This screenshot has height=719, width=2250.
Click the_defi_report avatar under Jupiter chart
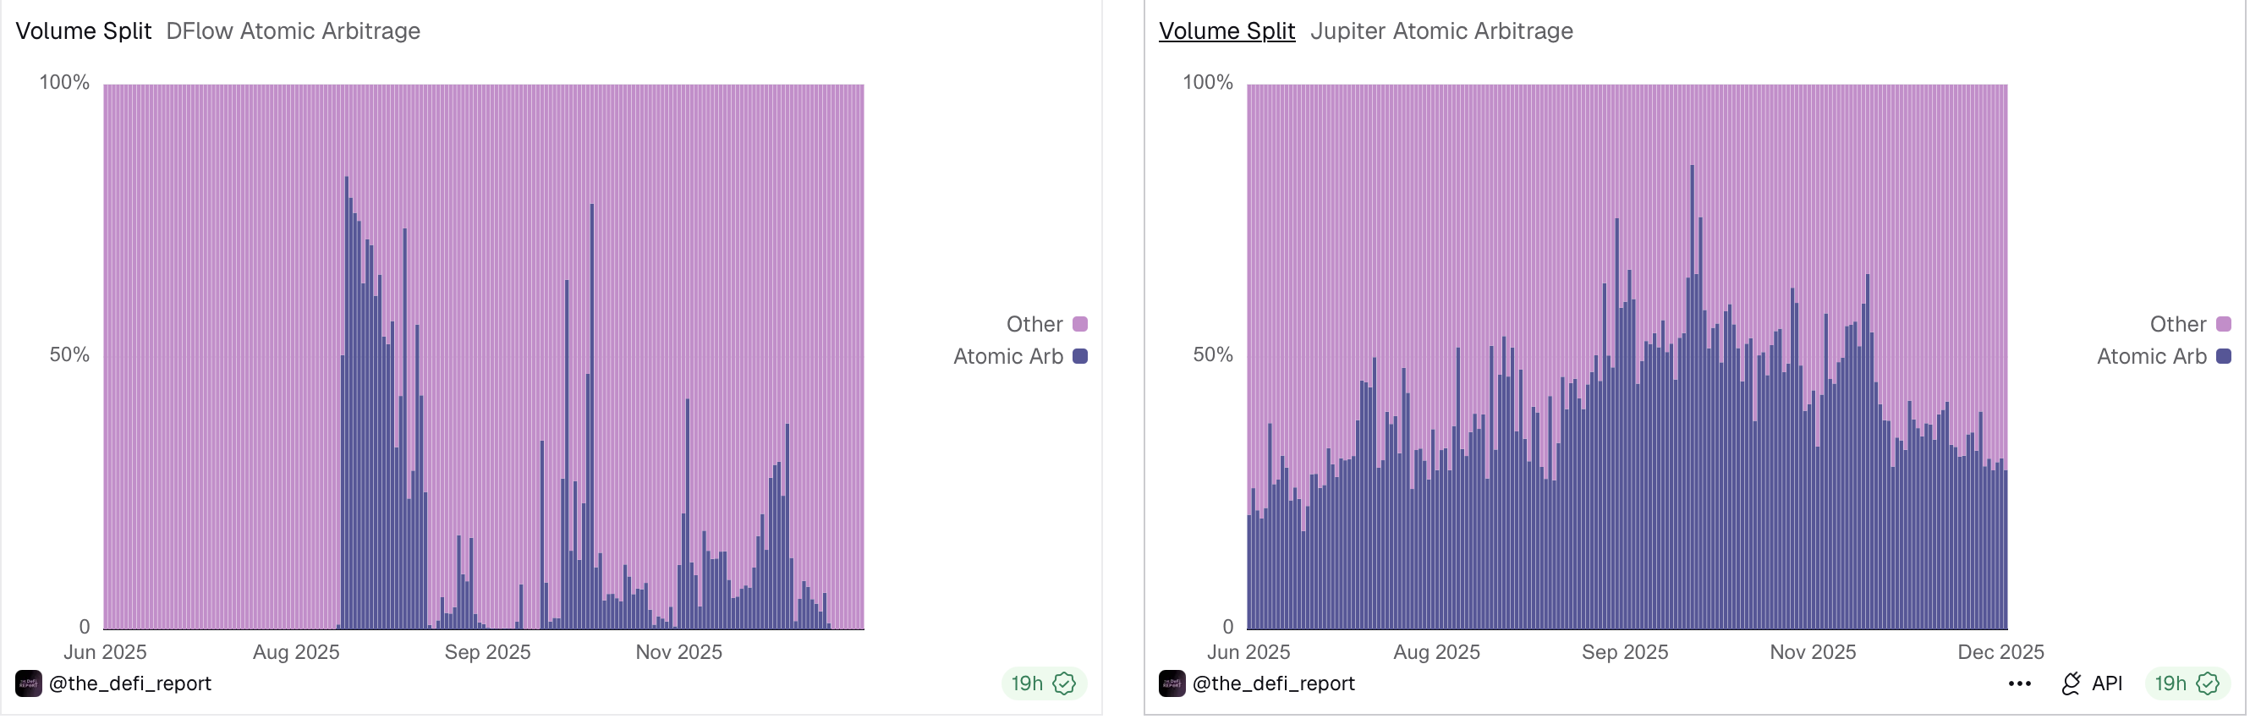[1172, 684]
